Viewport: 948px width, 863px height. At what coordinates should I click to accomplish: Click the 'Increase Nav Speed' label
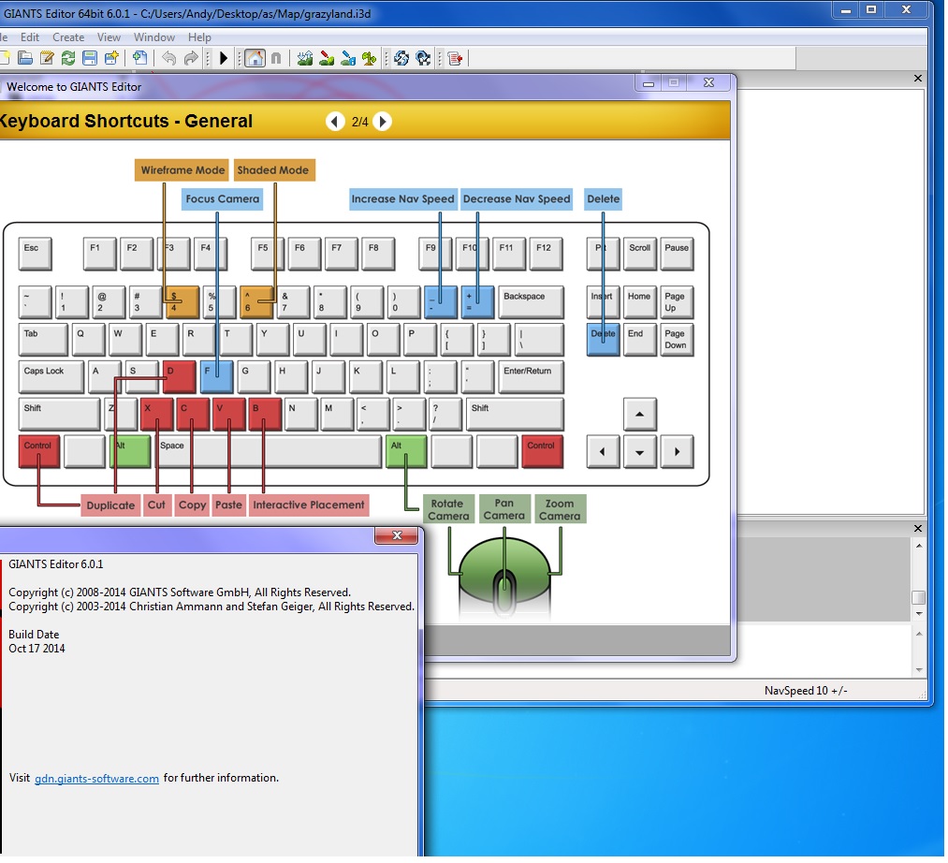tap(402, 199)
